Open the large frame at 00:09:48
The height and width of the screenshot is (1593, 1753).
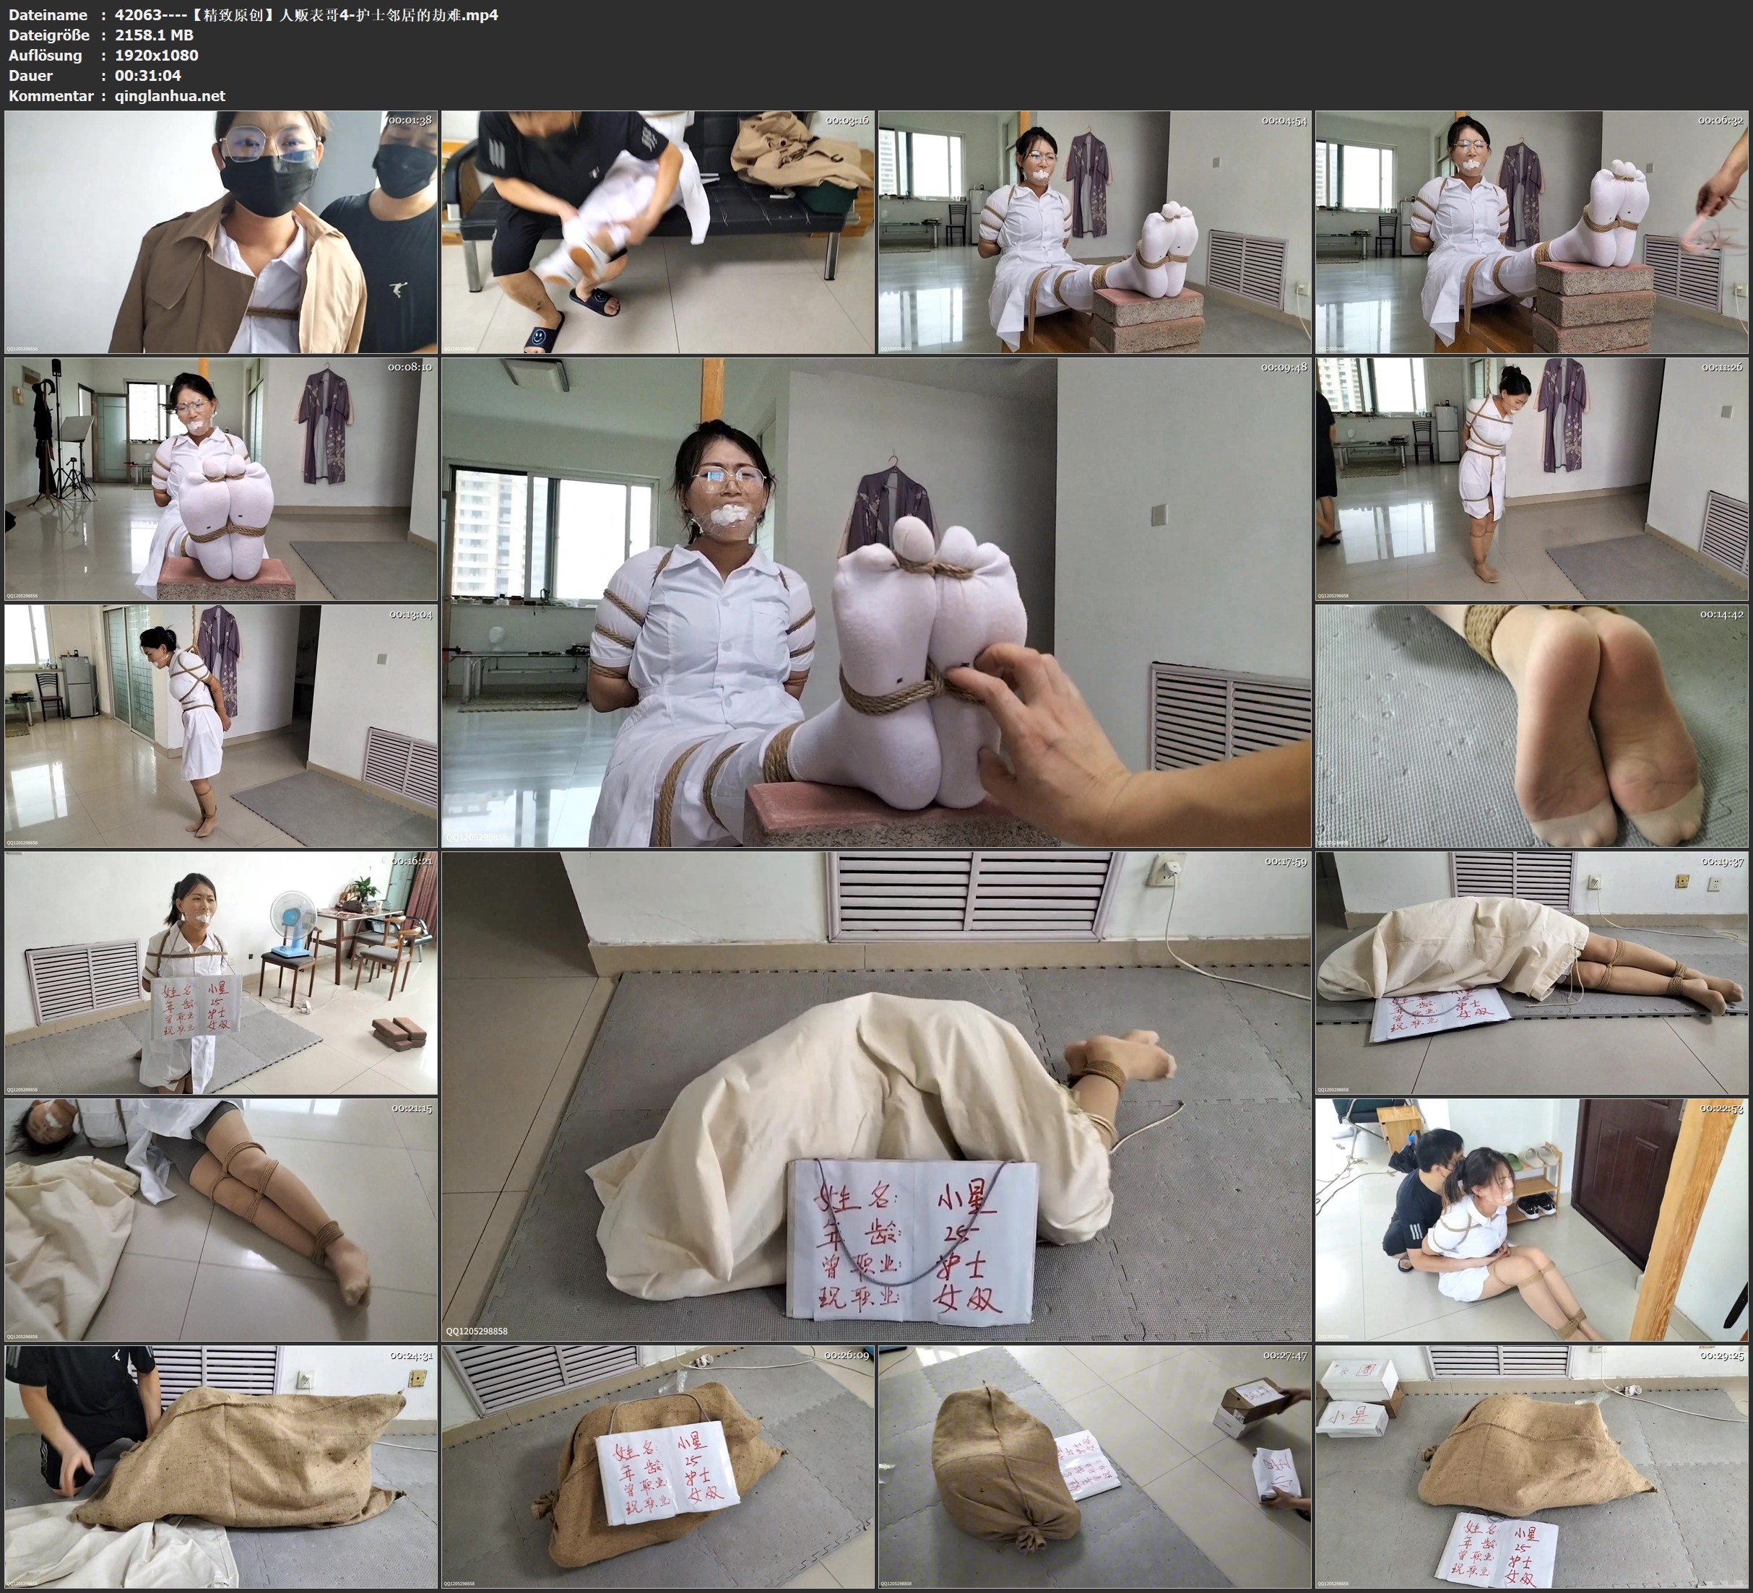(x=875, y=602)
